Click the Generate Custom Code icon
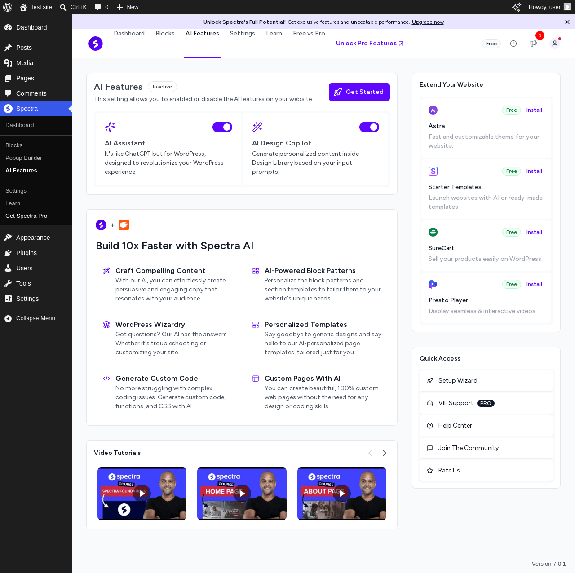Viewport: 575px width, 573px height. pyautogui.click(x=106, y=379)
